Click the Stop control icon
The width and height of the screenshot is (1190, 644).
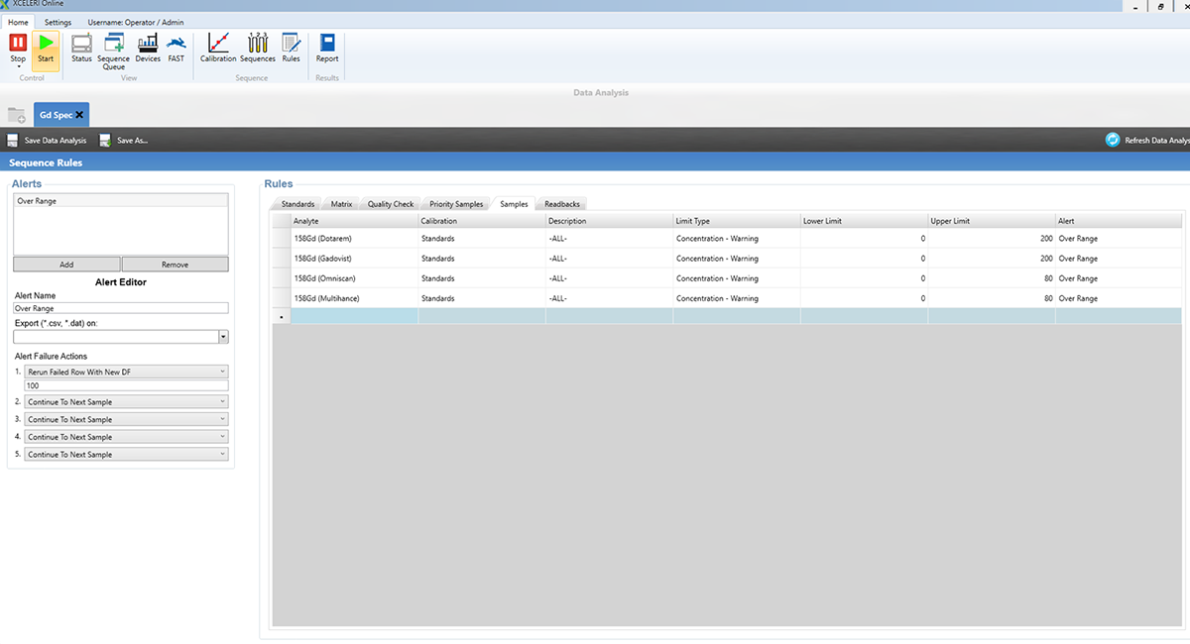(x=18, y=43)
